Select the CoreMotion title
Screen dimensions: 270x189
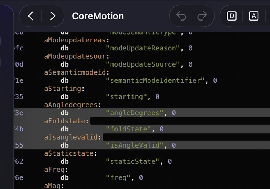point(98,16)
